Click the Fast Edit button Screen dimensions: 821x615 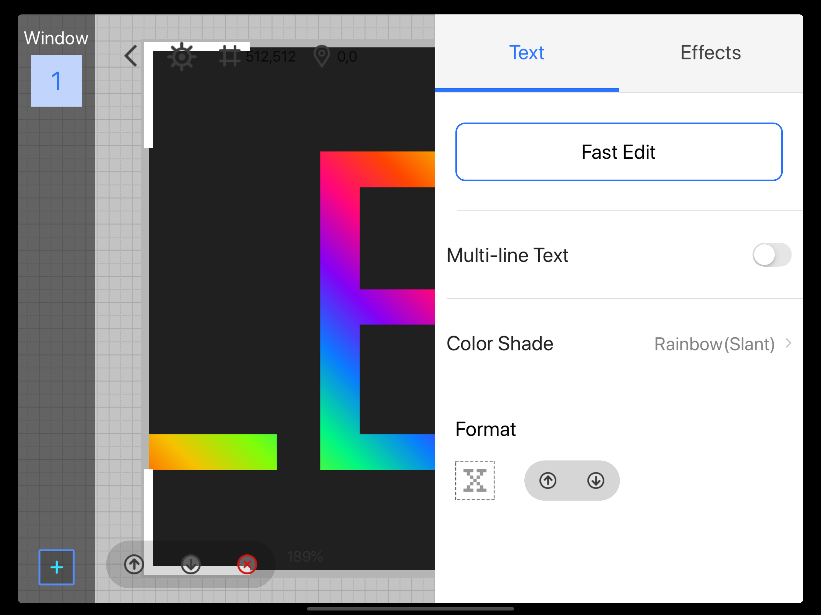619,152
